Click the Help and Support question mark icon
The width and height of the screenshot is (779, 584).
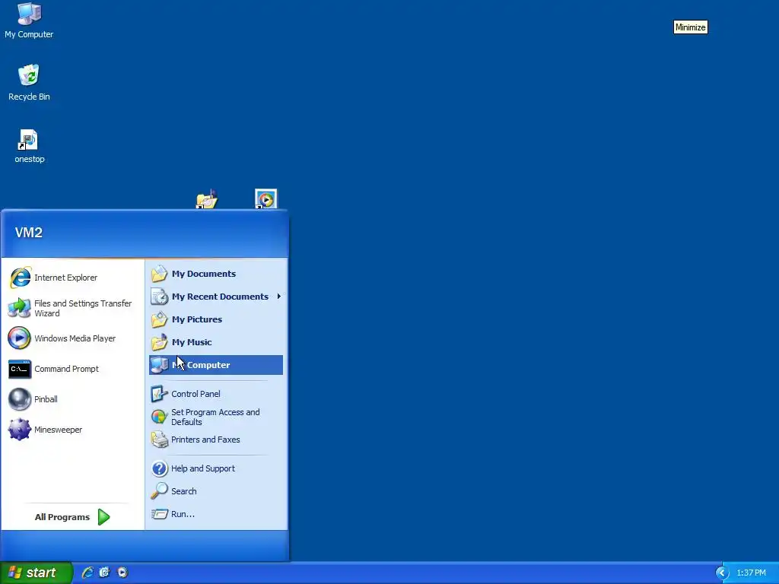tap(160, 468)
